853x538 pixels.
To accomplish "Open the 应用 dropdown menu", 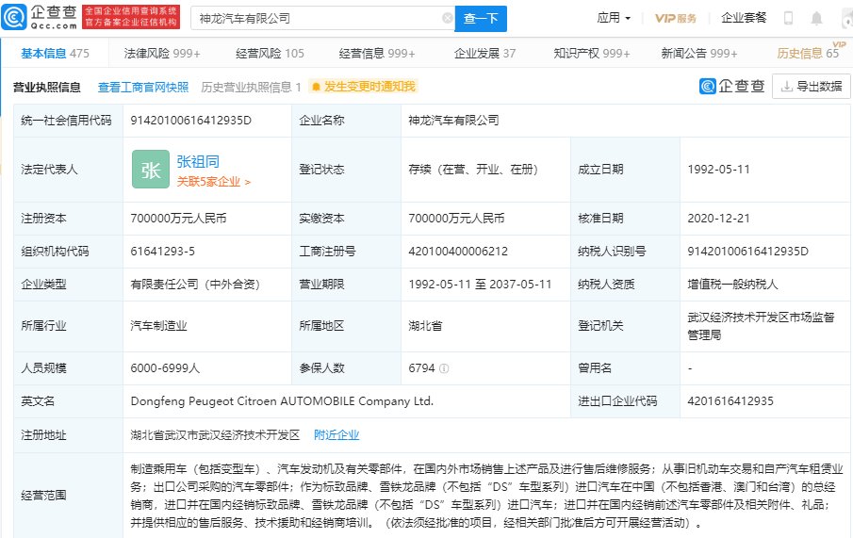I will (614, 18).
